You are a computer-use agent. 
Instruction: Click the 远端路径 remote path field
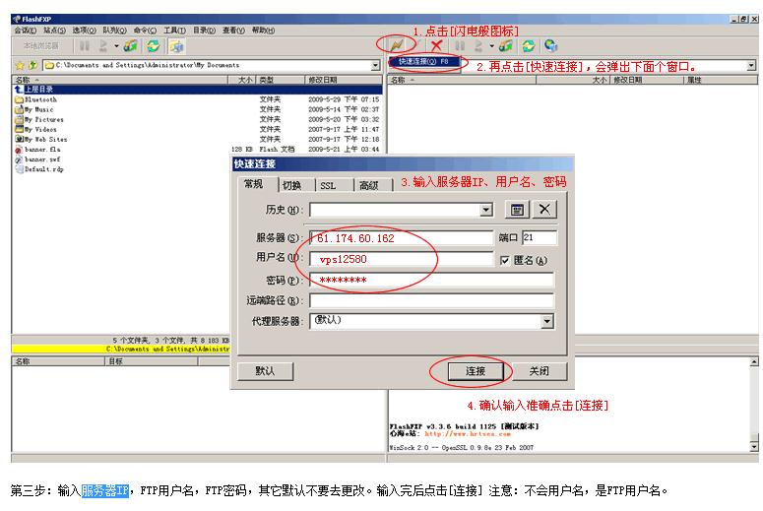pos(431,300)
